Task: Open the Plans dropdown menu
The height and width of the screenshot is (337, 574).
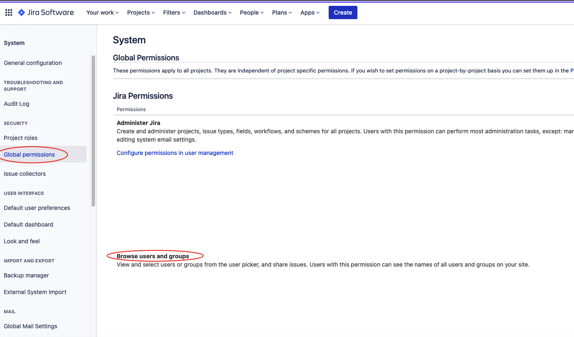Action: tap(282, 12)
